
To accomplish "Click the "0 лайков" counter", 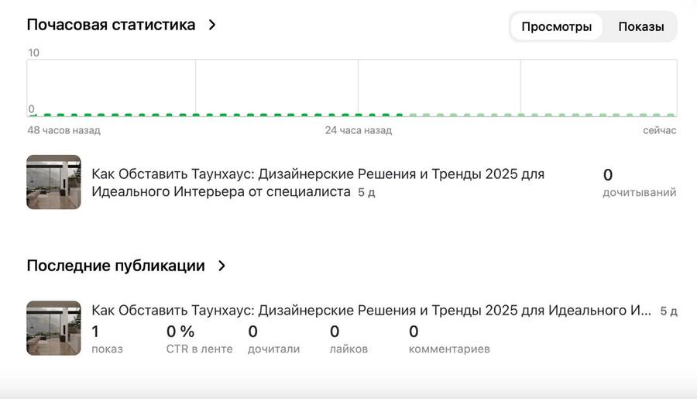I will [x=348, y=339].
